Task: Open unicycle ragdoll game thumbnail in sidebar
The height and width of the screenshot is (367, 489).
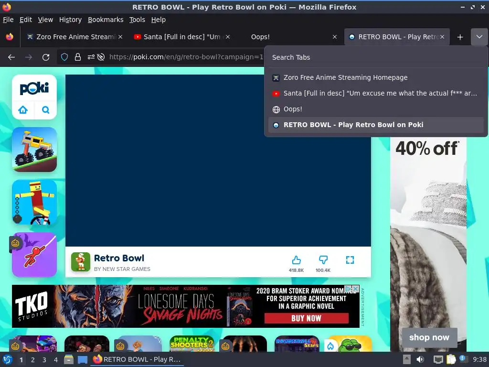Action: coord(34,202)
